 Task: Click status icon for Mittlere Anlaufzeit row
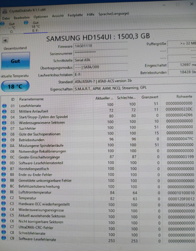(4, 111)
